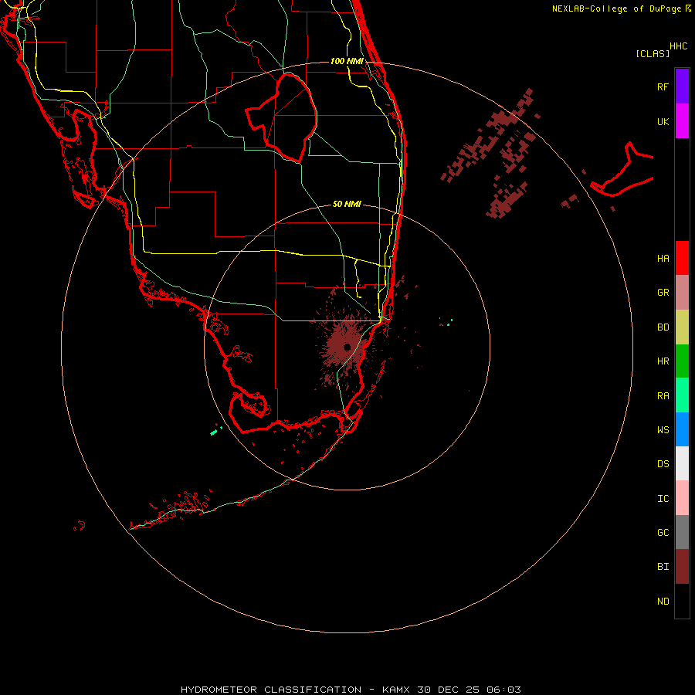The height and width of the screenshot is (695, 695).
Task: Click the "RA" legend label
Action: click(663, 396)
